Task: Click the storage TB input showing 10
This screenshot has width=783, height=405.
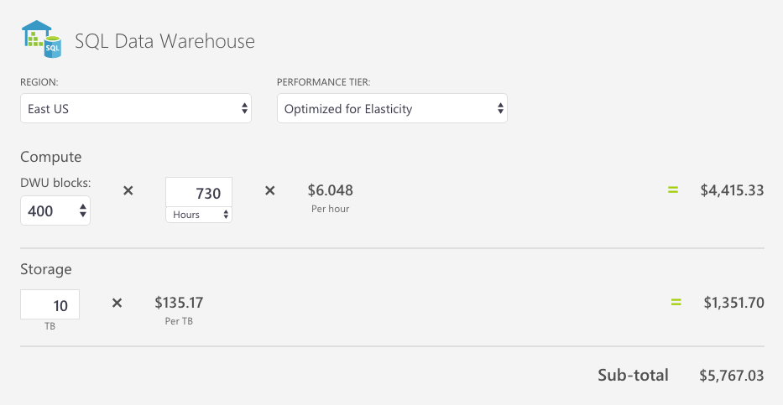Action: (50, 304)
